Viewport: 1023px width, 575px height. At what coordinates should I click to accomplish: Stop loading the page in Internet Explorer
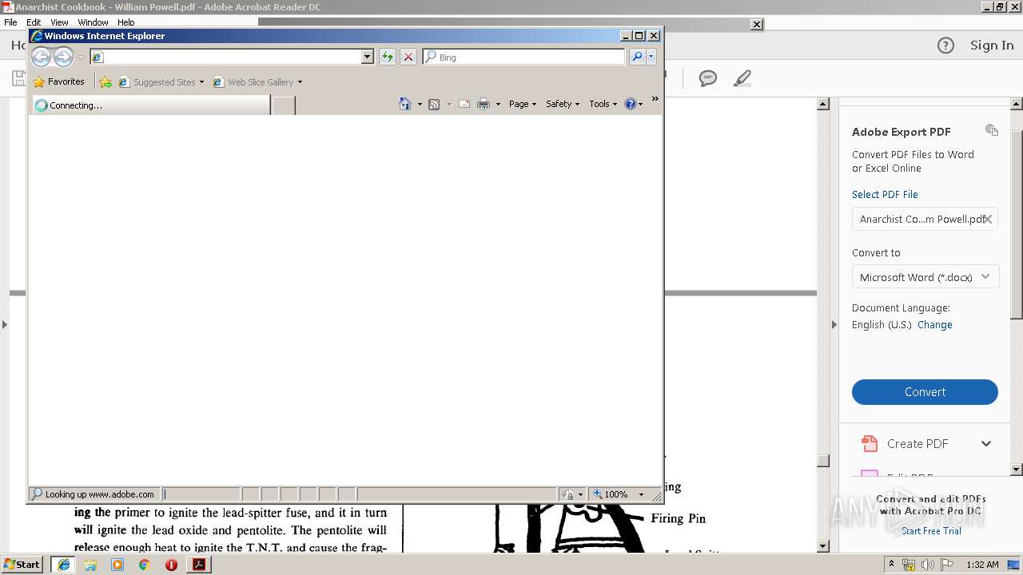pyautogui.click(x=408, y=57)
